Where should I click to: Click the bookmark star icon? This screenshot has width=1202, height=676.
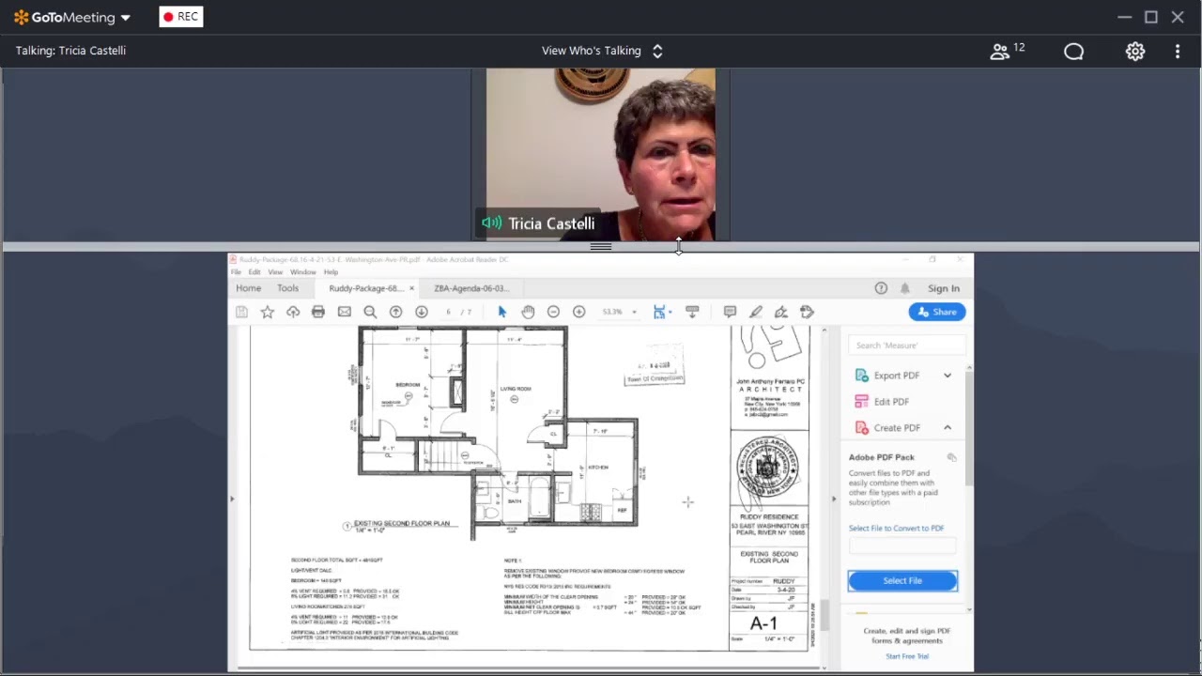(x=268, y=312)
